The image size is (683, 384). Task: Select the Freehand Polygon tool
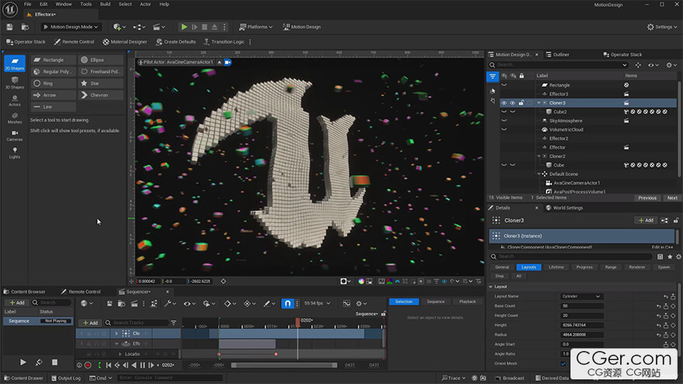coord(101,71)
